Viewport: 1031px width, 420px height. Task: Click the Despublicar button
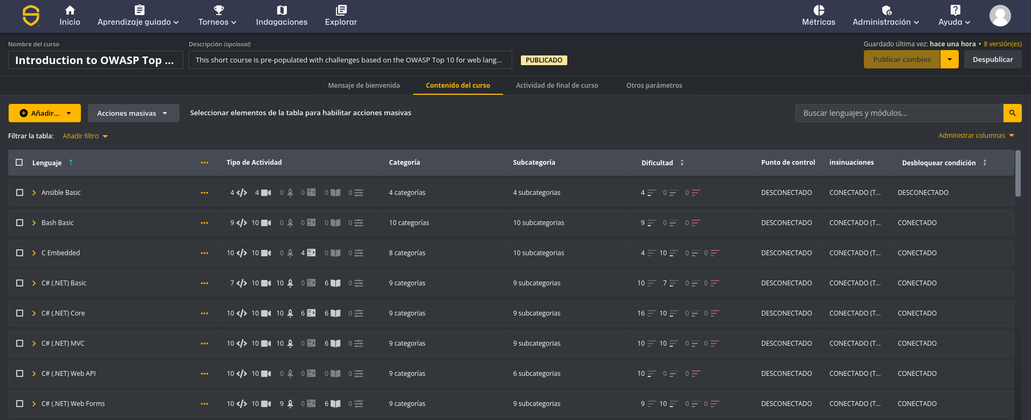pyautogui.click(x=993, y=59)
